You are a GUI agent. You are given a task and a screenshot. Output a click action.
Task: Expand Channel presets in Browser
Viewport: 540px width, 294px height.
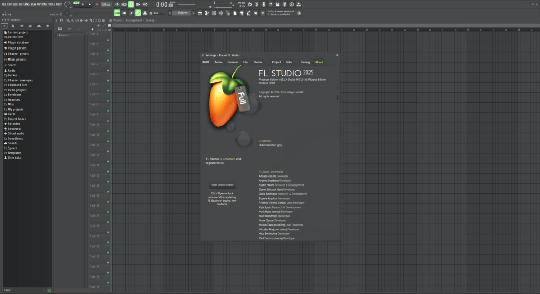click(x=18, y=54)
